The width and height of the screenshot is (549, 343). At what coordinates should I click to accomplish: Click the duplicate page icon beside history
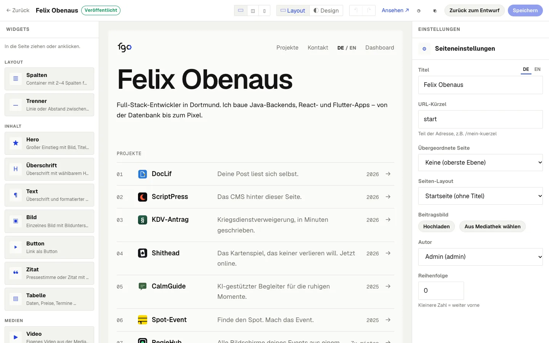point(435,11)
